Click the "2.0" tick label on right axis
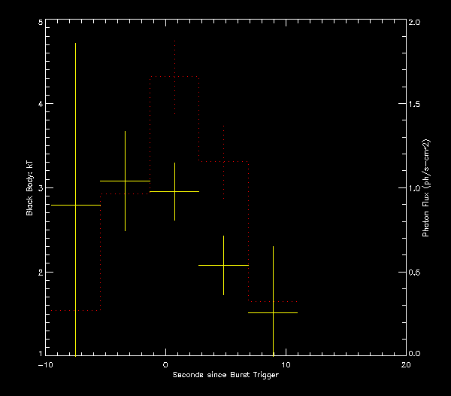Image resolution: width=451 pixels, height=396 pixels. coord(415,23)
